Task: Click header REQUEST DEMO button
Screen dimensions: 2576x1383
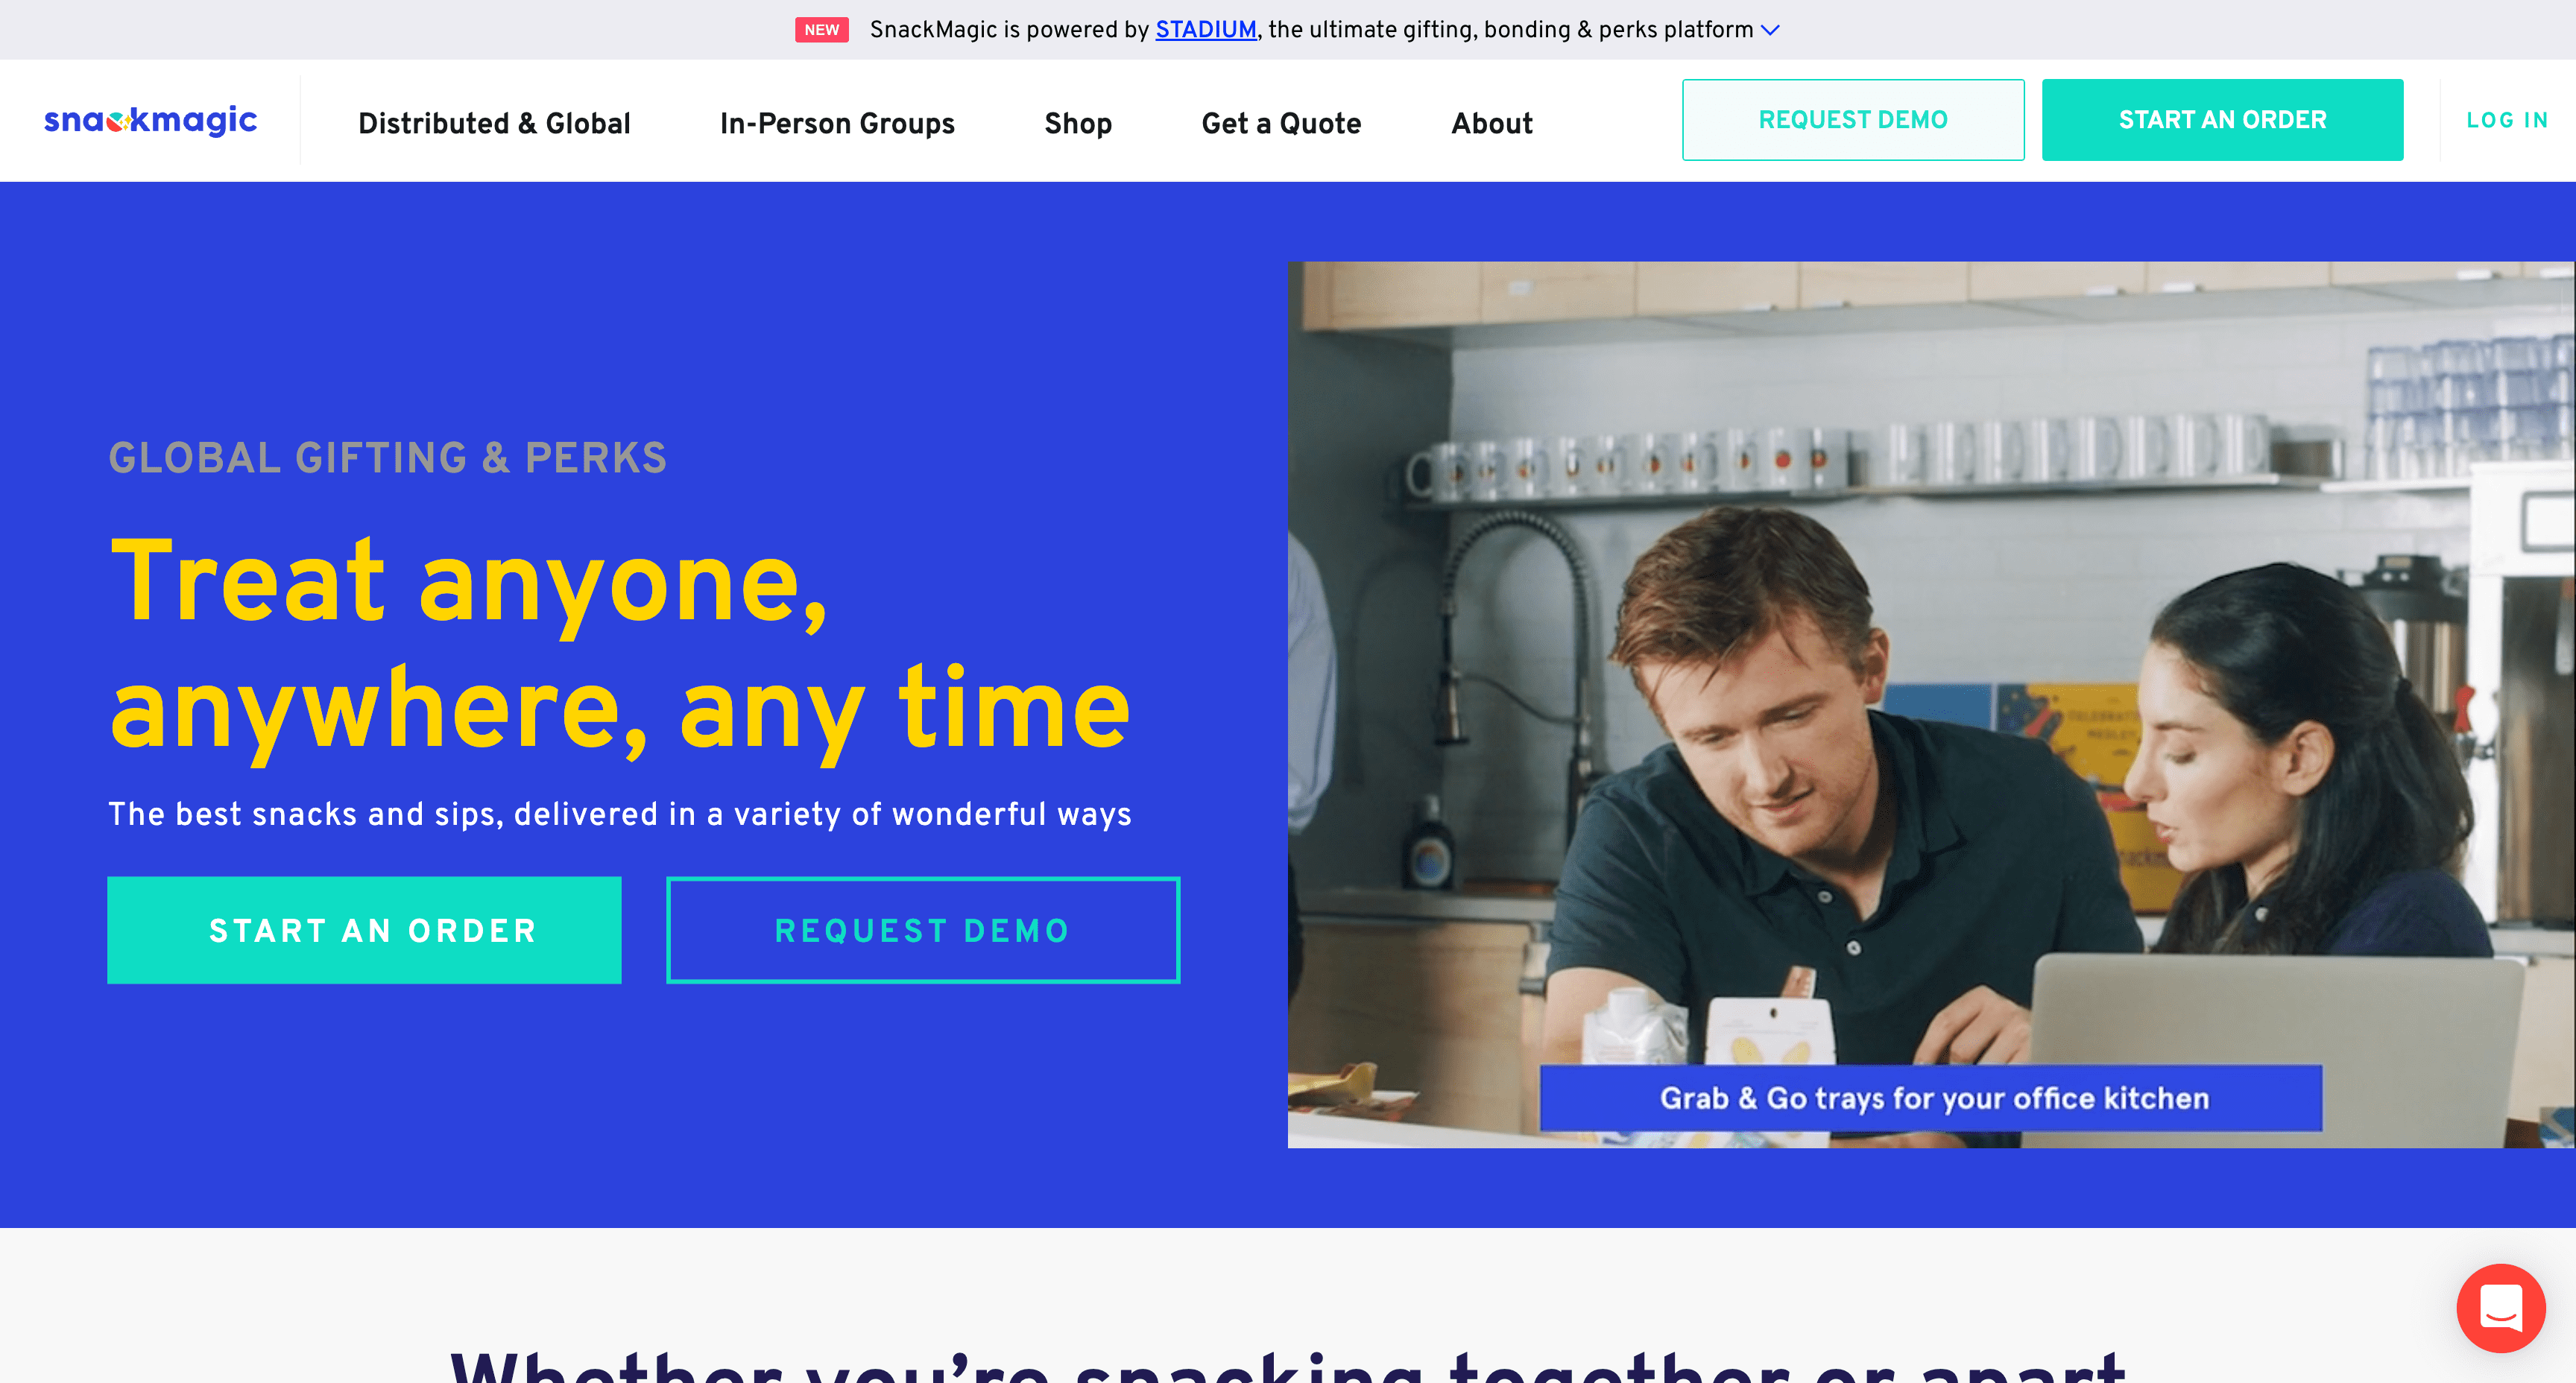Action: point(1853,120)
